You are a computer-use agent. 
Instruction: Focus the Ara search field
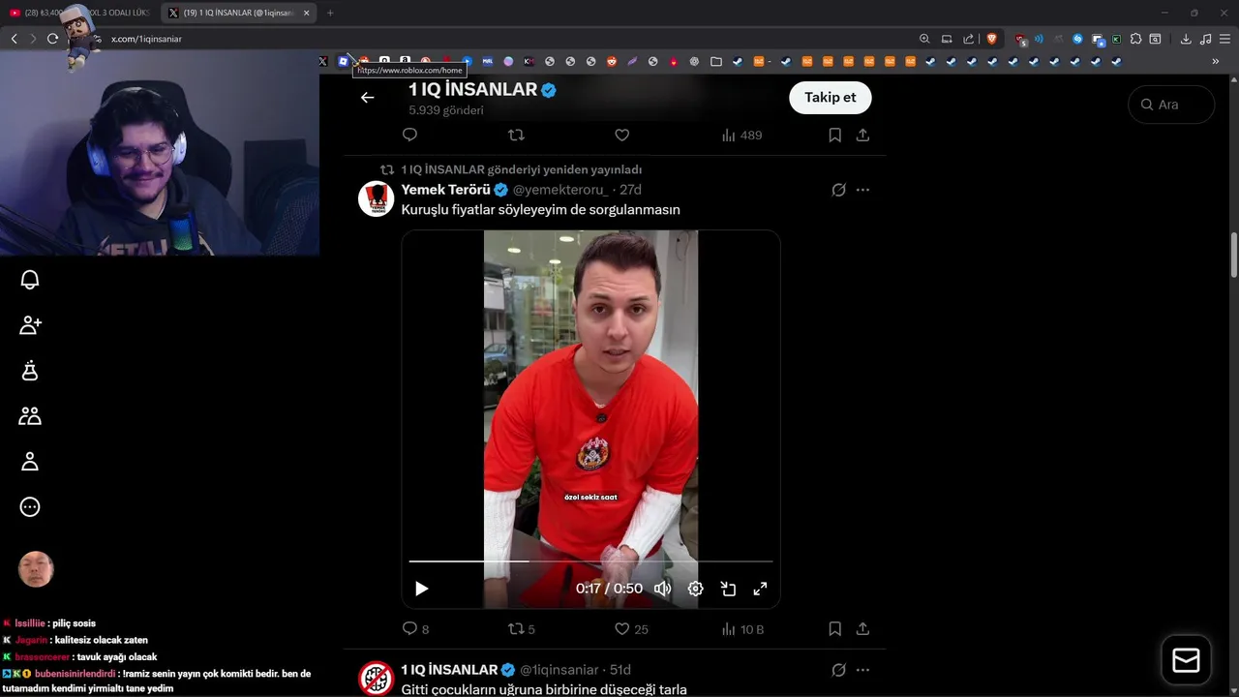pos(1171,105)
